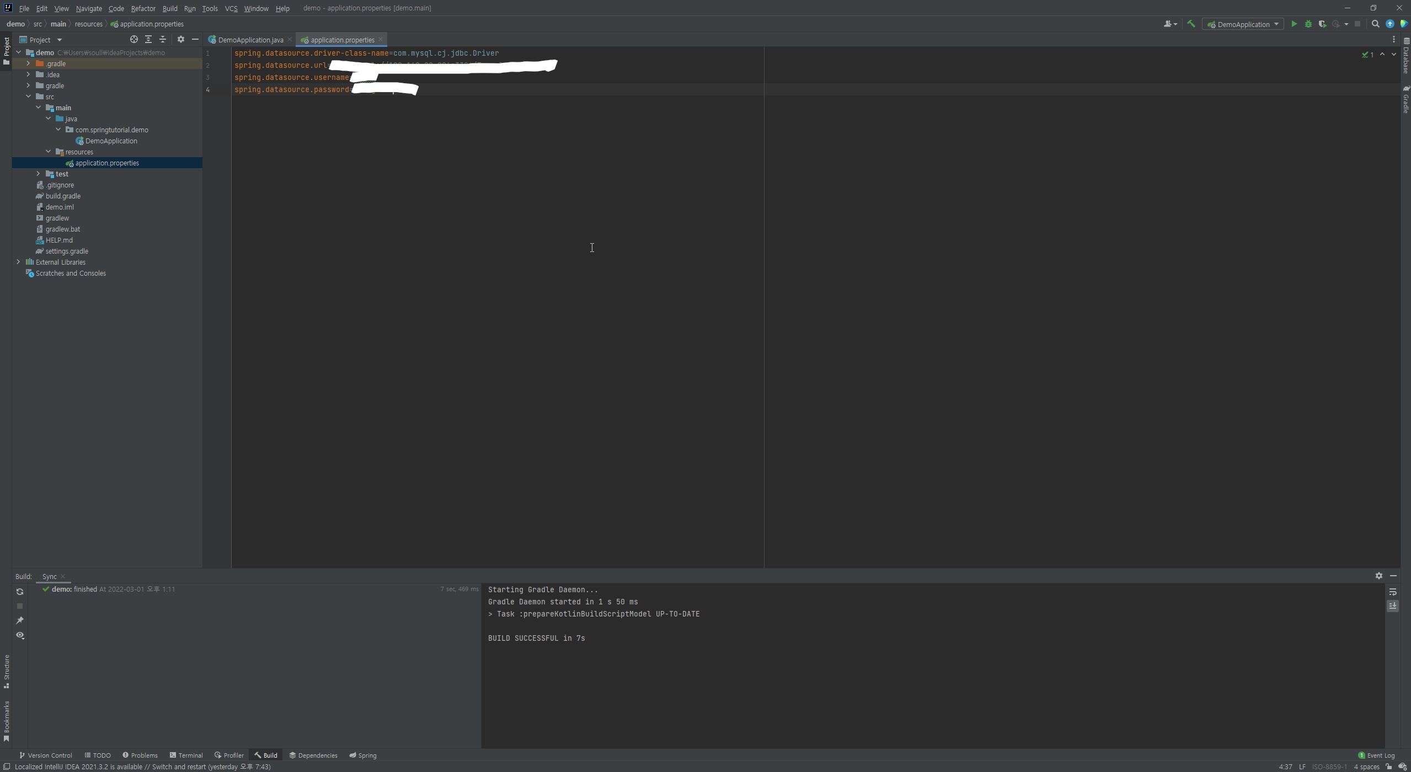This screenshot has width=1411, height=772.
Task: Open build.gradle in the project tree
Action: (63, 196)
